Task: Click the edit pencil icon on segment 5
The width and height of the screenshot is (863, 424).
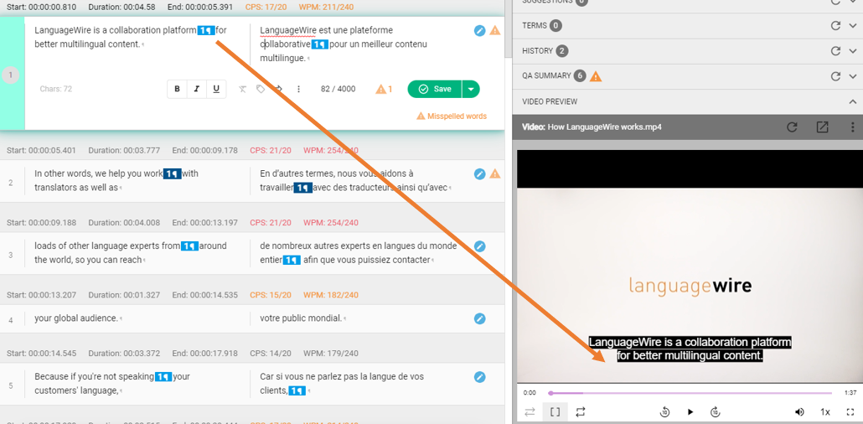Action: pos(480,377)
